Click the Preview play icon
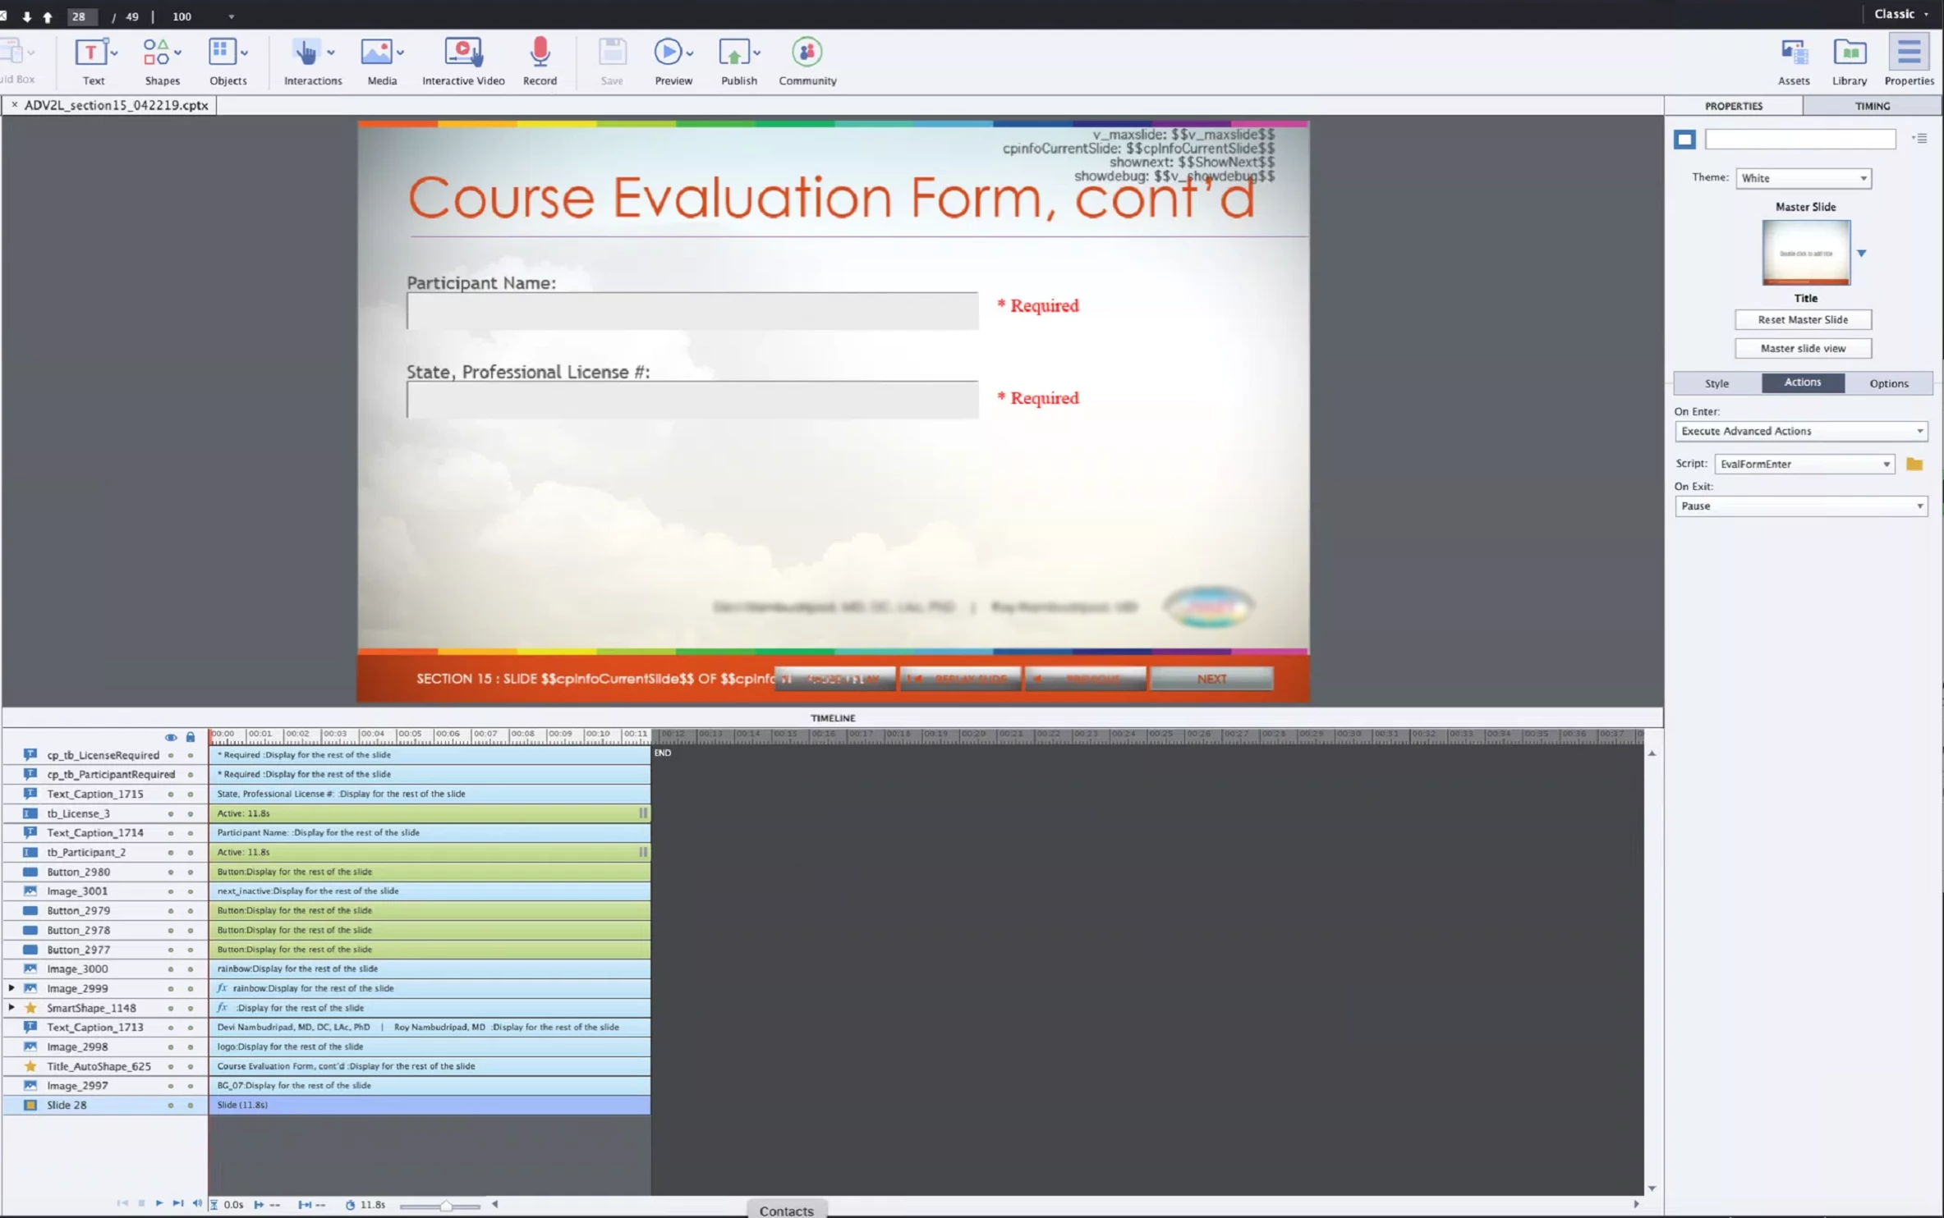The image size is (1944, 1218). coord(668,53)
